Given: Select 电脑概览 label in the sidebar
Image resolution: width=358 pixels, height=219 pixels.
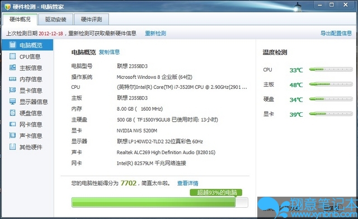Looking at the screenshot, I should (x=31, y=45).
